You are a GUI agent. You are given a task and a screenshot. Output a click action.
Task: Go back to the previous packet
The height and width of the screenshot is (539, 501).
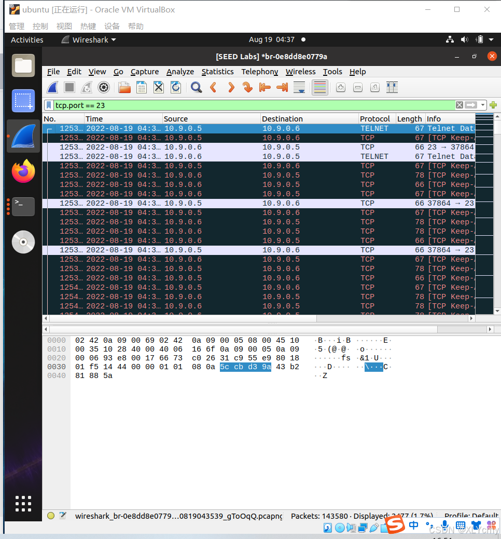pos(213,87)
